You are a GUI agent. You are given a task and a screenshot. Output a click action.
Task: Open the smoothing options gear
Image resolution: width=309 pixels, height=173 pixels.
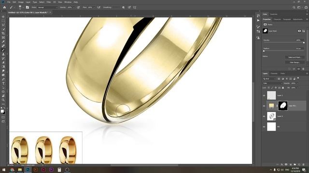click(124, 8)
